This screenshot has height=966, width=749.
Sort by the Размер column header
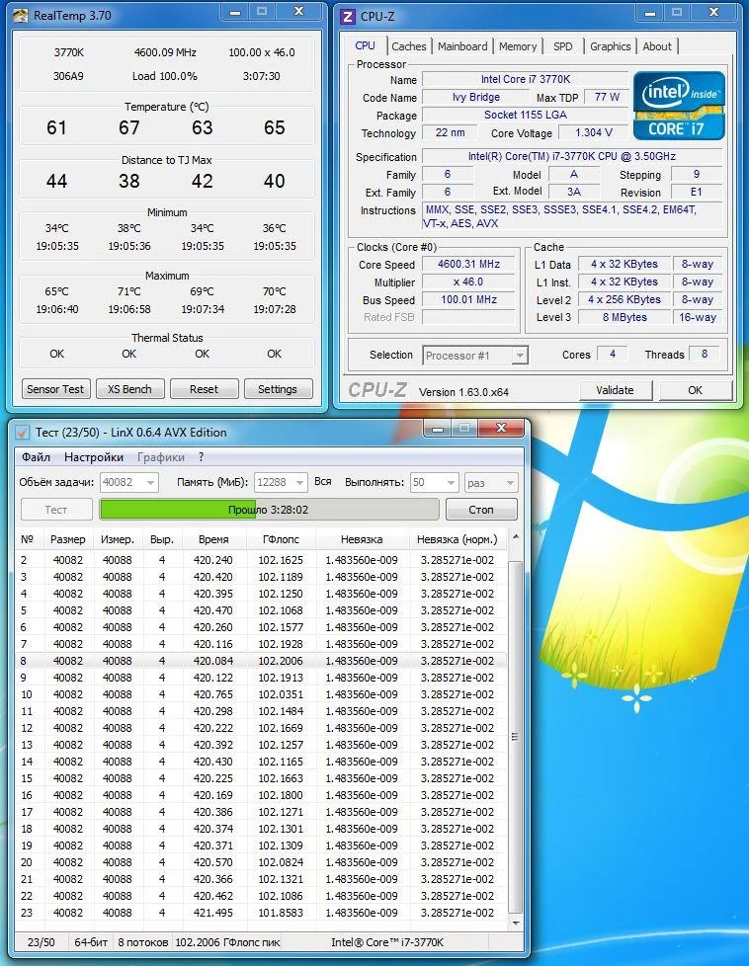pyautogui.click(x=68, y=539)
